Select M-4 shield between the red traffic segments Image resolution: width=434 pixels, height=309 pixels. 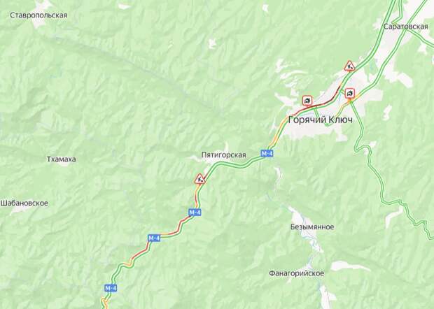pyautogui.click(x=154, y=238)
